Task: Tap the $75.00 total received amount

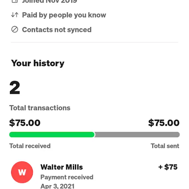Action: point(25,123)
